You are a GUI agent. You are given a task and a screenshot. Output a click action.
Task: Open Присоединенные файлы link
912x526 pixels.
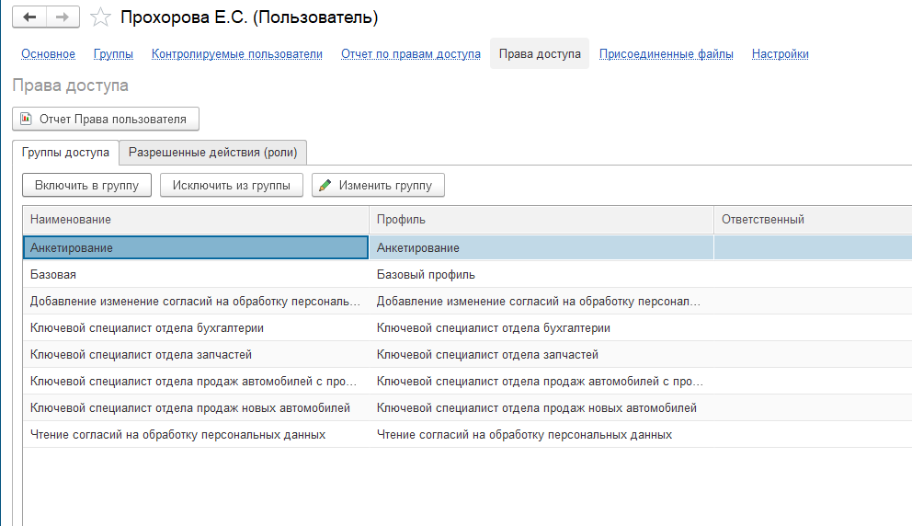point(666,53)
